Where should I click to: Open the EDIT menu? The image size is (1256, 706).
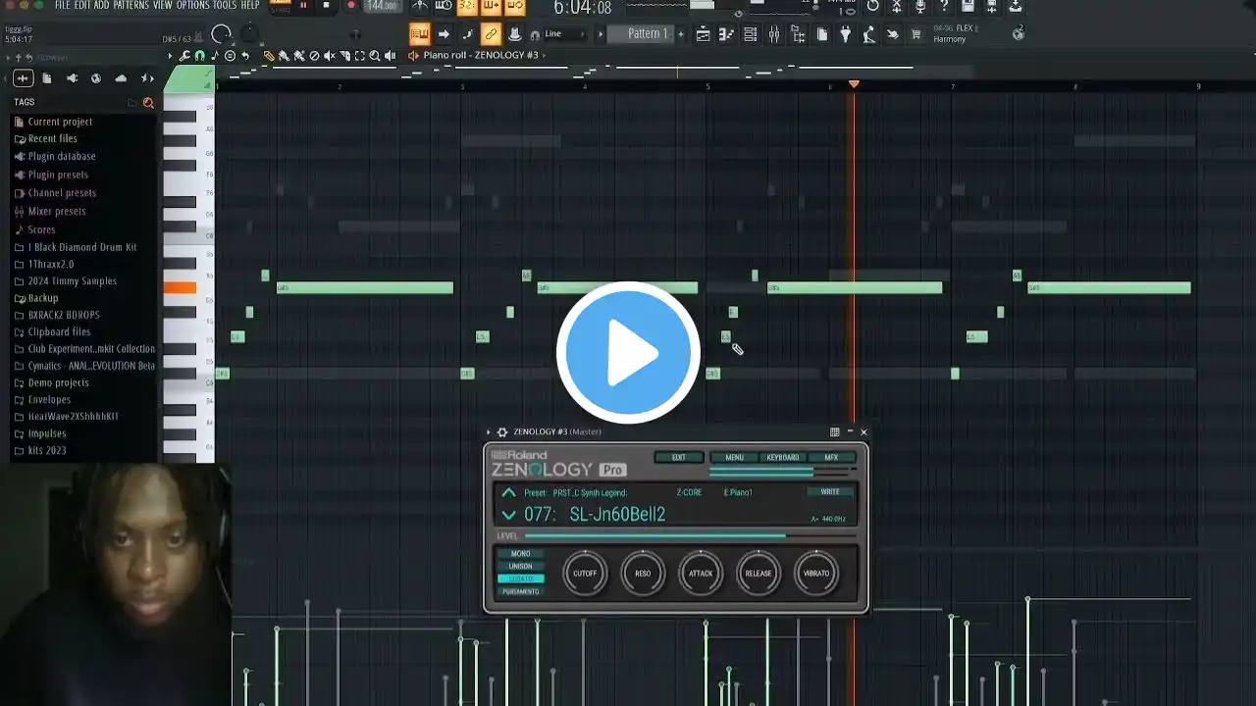(x=82, y=5)
